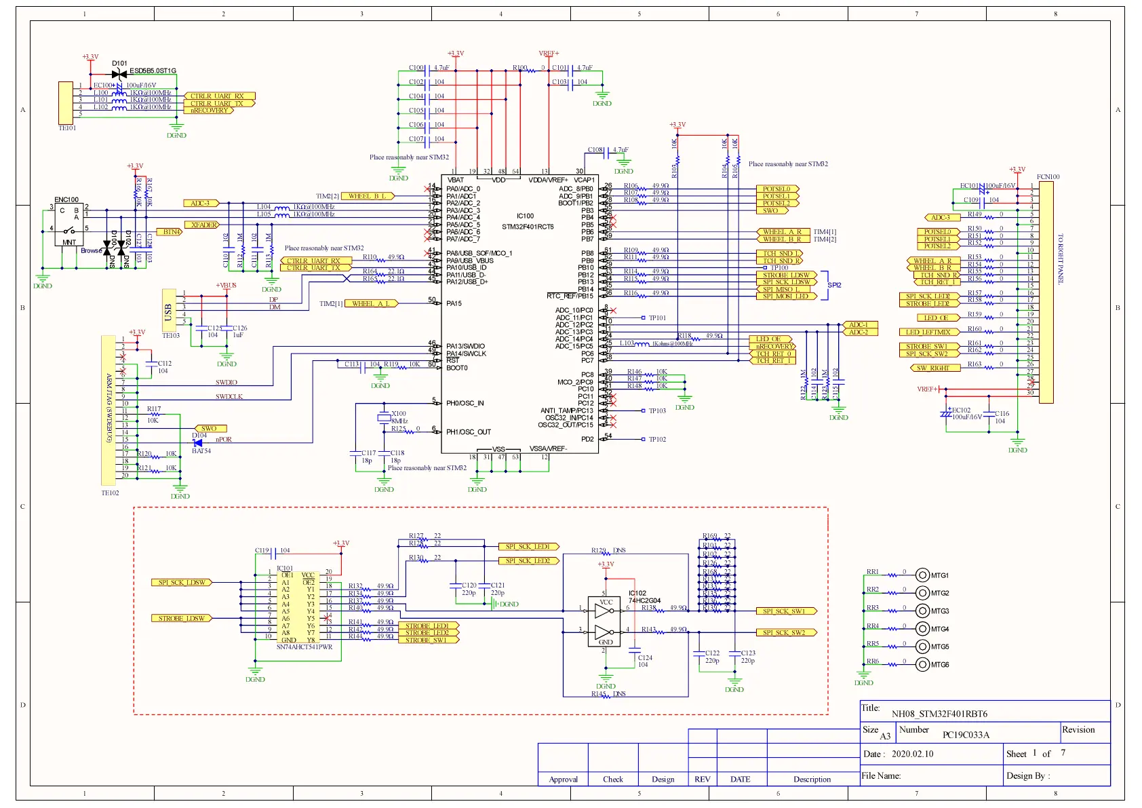Select the XFADER net port
This screenshot has width=1142, height=808.
[x=203, y=225]
